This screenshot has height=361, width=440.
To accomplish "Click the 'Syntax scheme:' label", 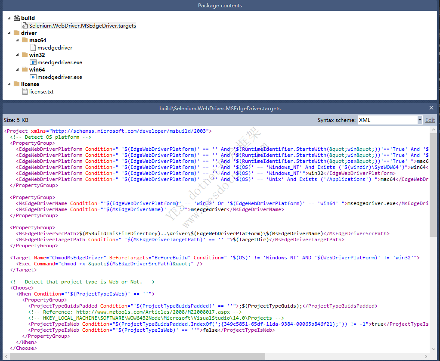I will coord(336,120).
